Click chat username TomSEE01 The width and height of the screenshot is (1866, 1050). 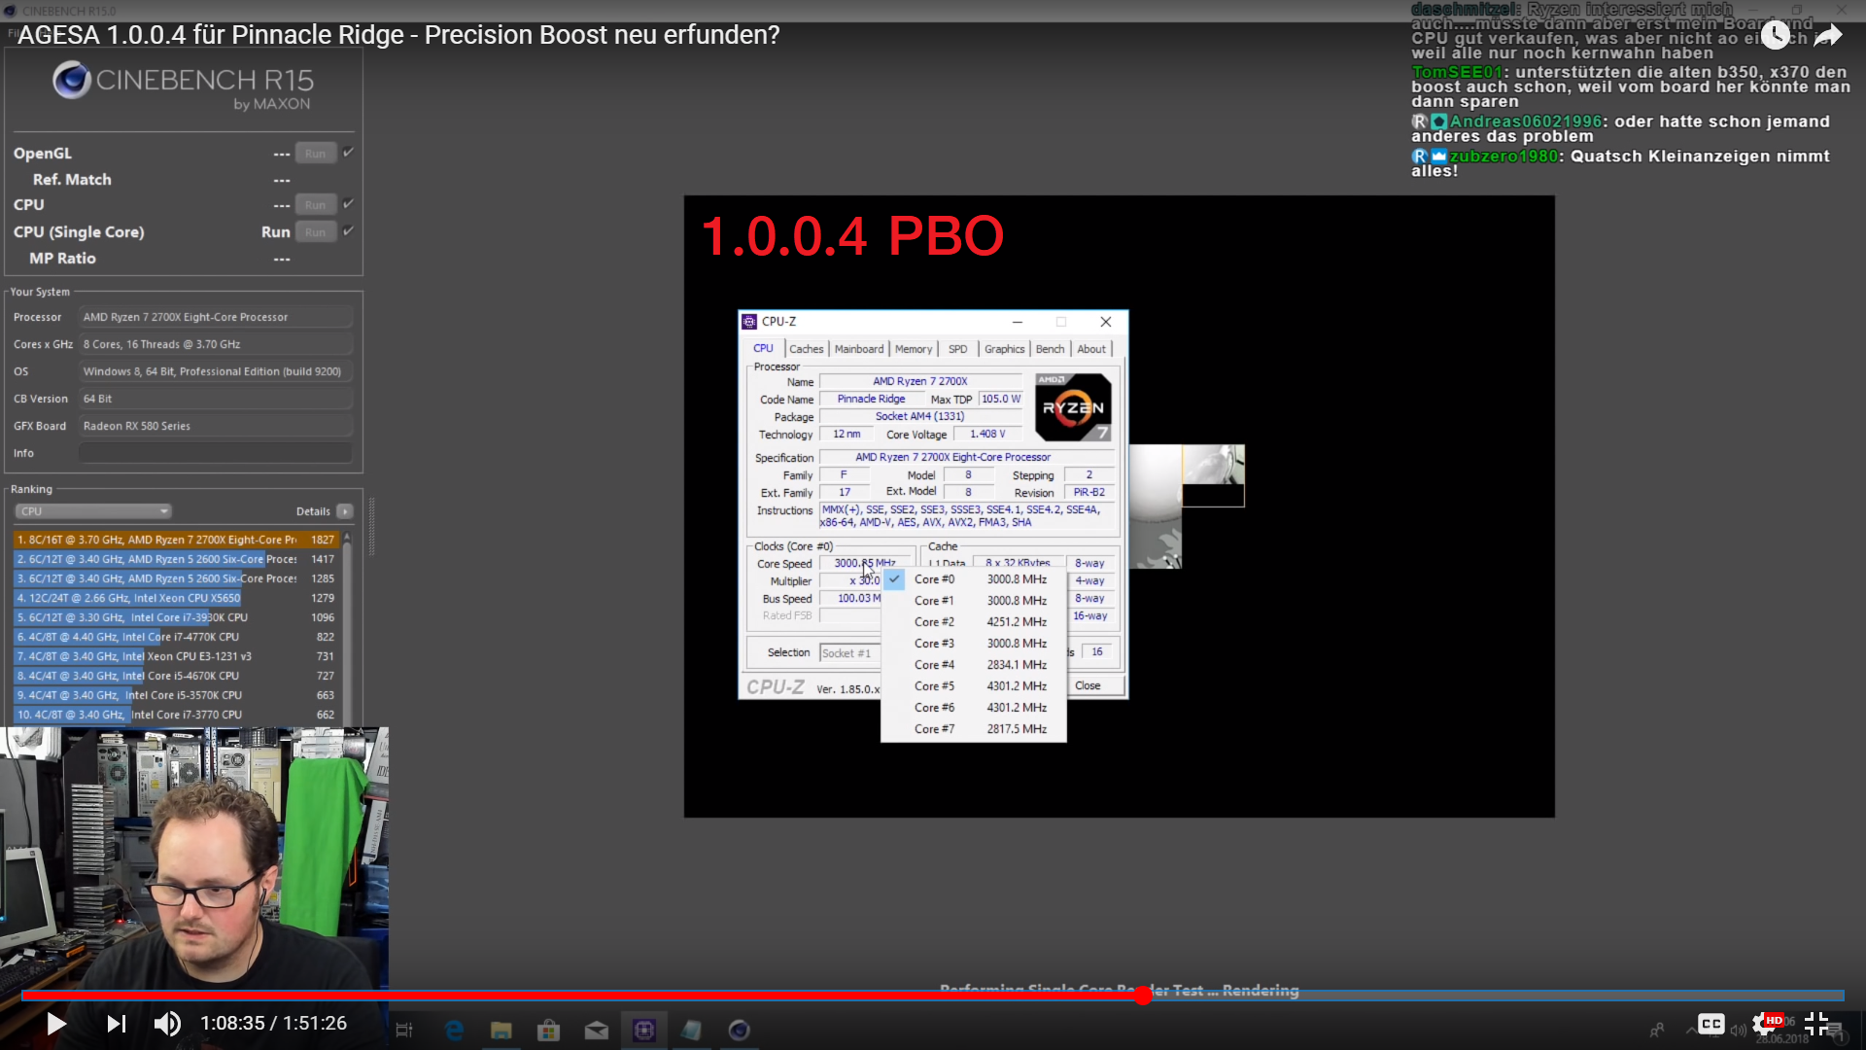1457,72
